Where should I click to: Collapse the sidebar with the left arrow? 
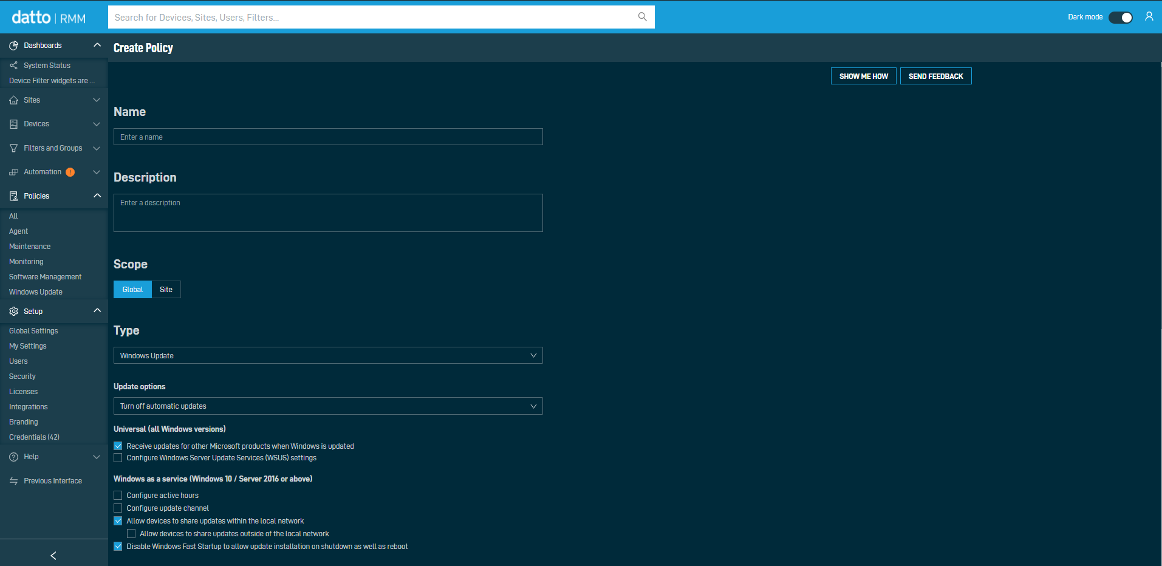(x=53, y=556)
